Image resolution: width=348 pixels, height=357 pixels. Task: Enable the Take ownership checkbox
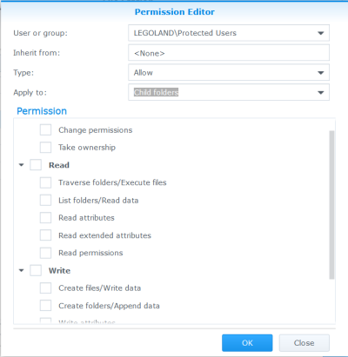point(45,148)
